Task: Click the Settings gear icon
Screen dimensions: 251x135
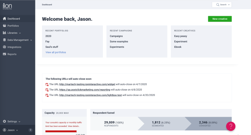Action: (x=5, y=121)
